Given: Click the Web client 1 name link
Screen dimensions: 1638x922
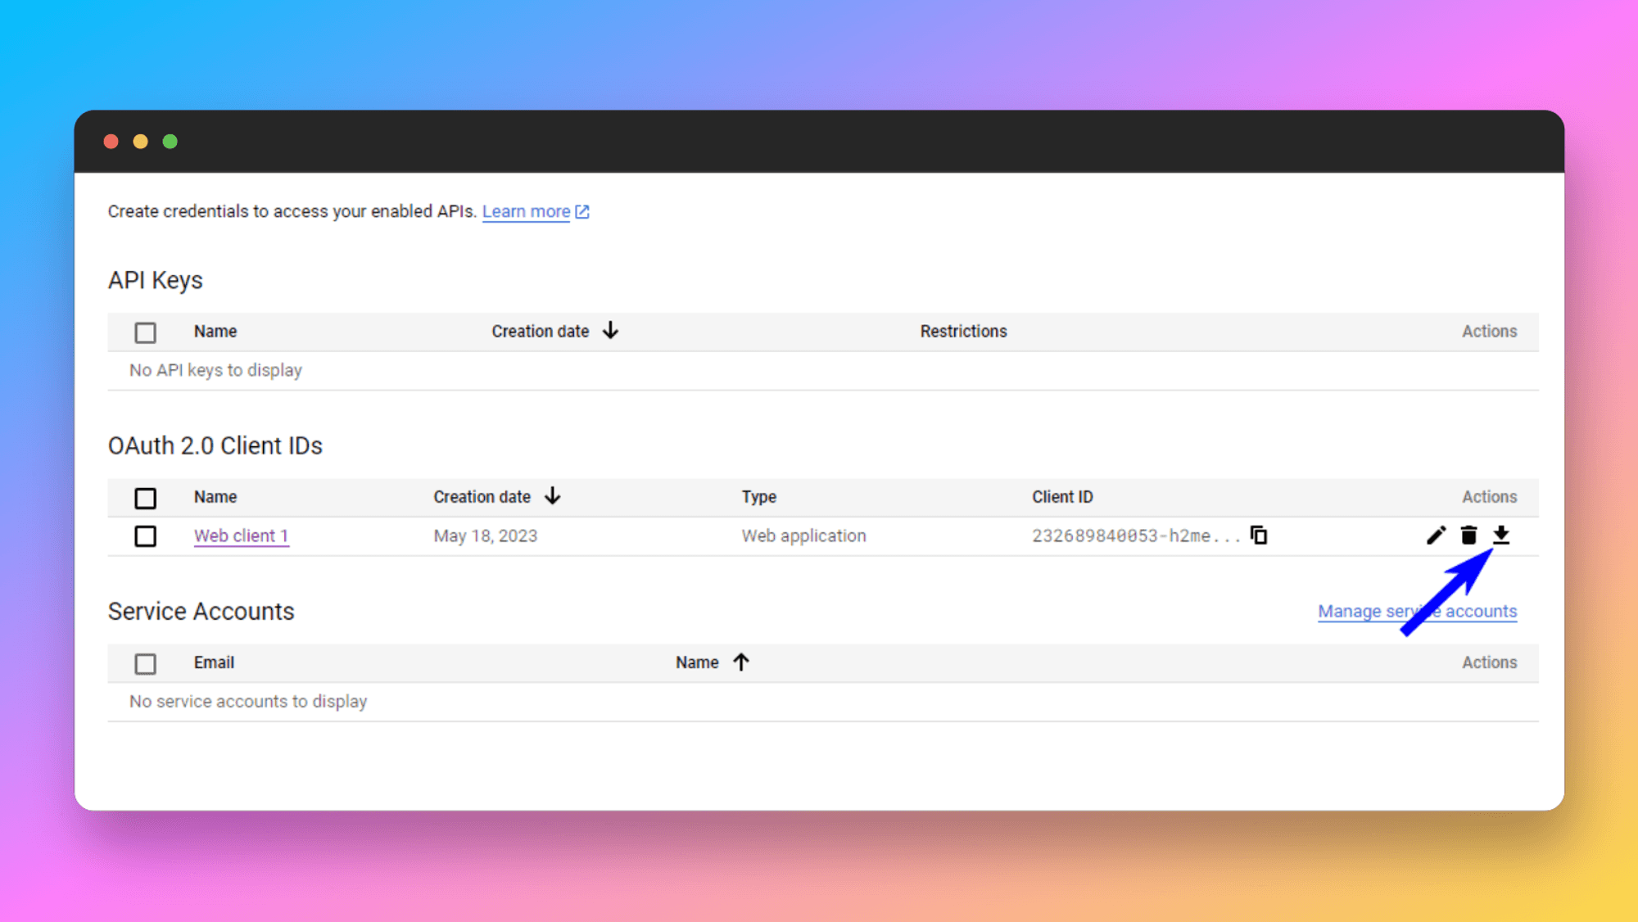Looking at the screenshot, I should click(240, 536).
